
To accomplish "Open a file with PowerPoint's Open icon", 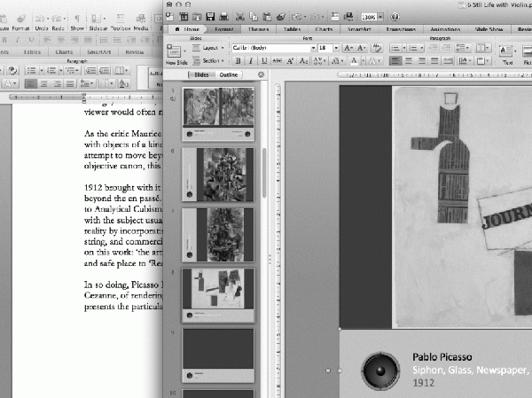I will (x=197, y=17).
